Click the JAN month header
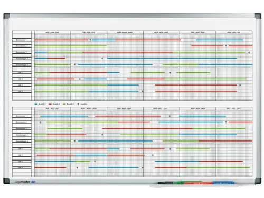Image resolution: width=264 pixels, height=198 pixels. (52, 32)
